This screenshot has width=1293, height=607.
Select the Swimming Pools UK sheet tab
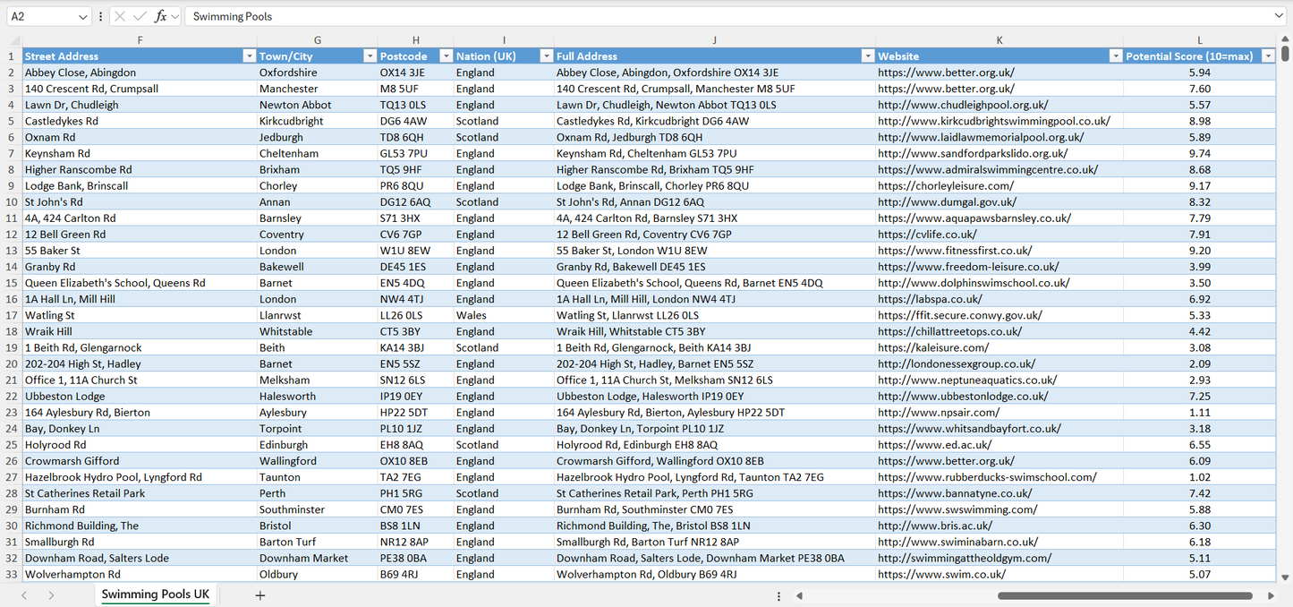tap(156, 594)
